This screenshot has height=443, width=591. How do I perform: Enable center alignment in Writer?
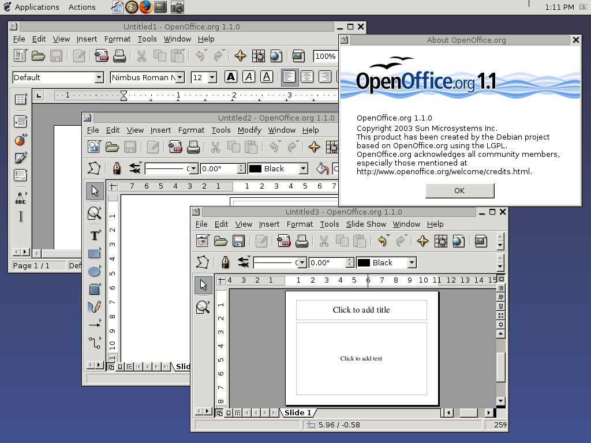click(x=307, y=77)
